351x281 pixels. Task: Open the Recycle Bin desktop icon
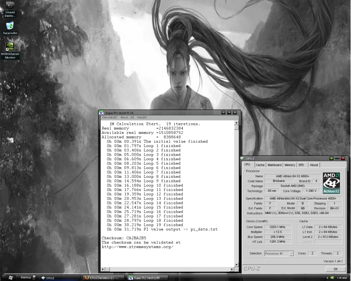10,28
